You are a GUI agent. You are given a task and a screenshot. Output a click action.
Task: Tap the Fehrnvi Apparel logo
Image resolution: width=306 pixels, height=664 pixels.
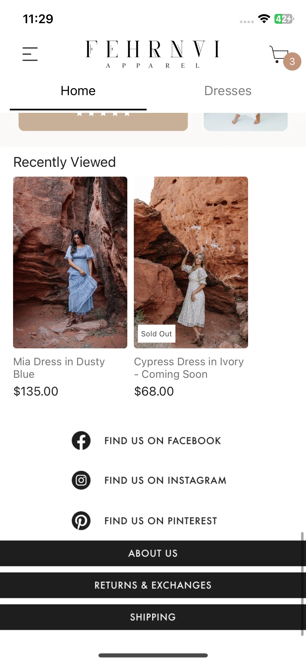153,54
